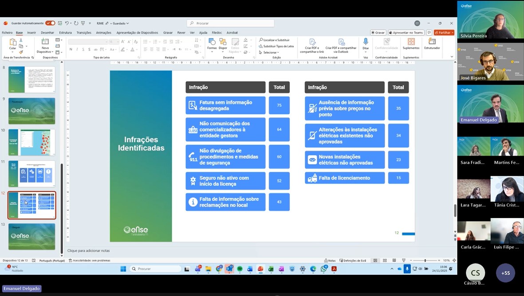Click Criar PDF e compartilhar o link
The height and width of the screenshot is (296, 524).
(x=312, y=46)
